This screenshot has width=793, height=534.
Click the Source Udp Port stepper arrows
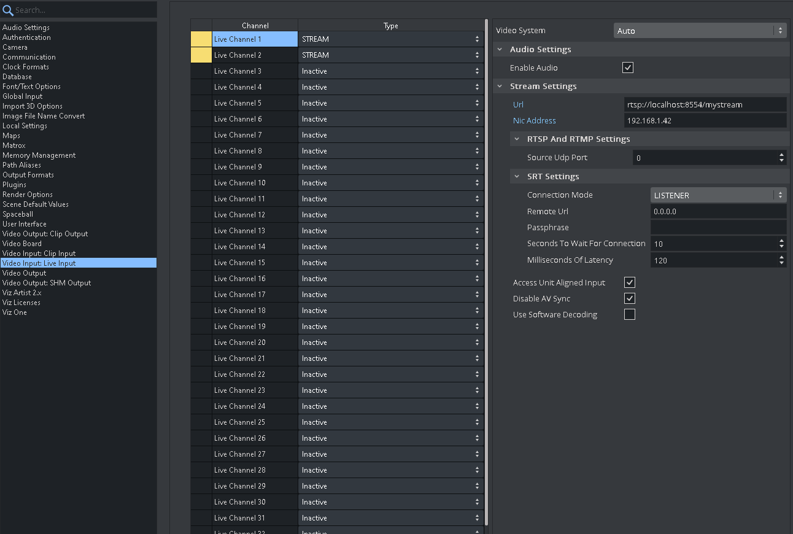coord(781,158)
